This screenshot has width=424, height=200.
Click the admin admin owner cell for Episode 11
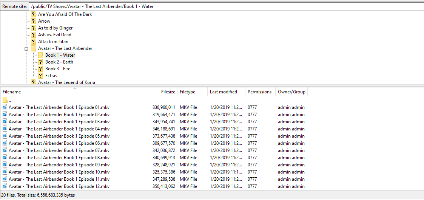(x=291, y=179)
